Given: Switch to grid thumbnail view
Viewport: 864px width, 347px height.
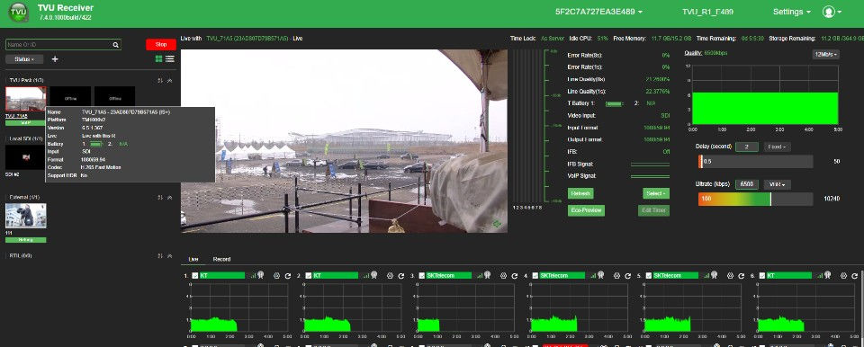Looking at the screenshot, I should click(158, 59).
